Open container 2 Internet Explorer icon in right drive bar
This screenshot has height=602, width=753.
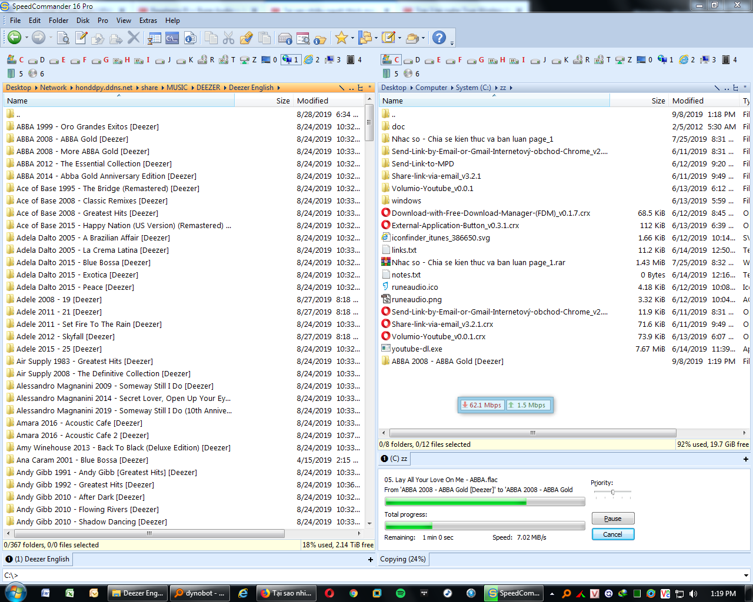(x=687, y=59)
